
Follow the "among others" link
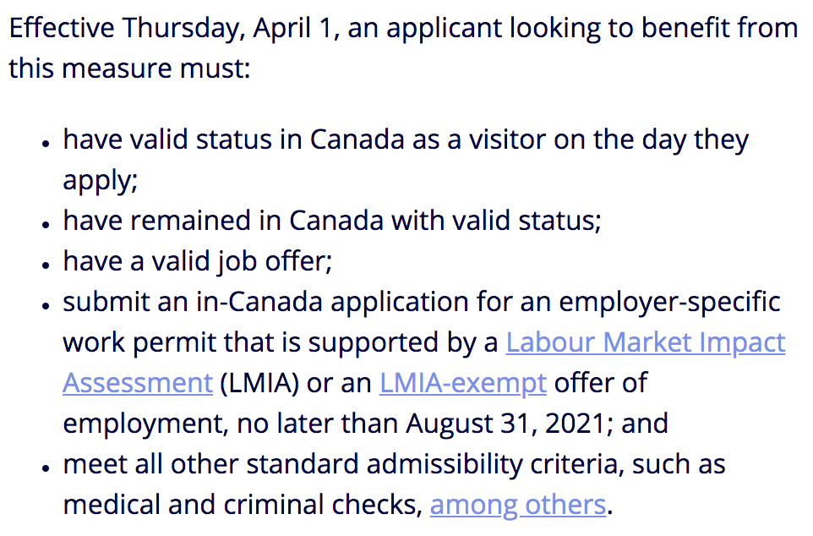tap(517, 505)
